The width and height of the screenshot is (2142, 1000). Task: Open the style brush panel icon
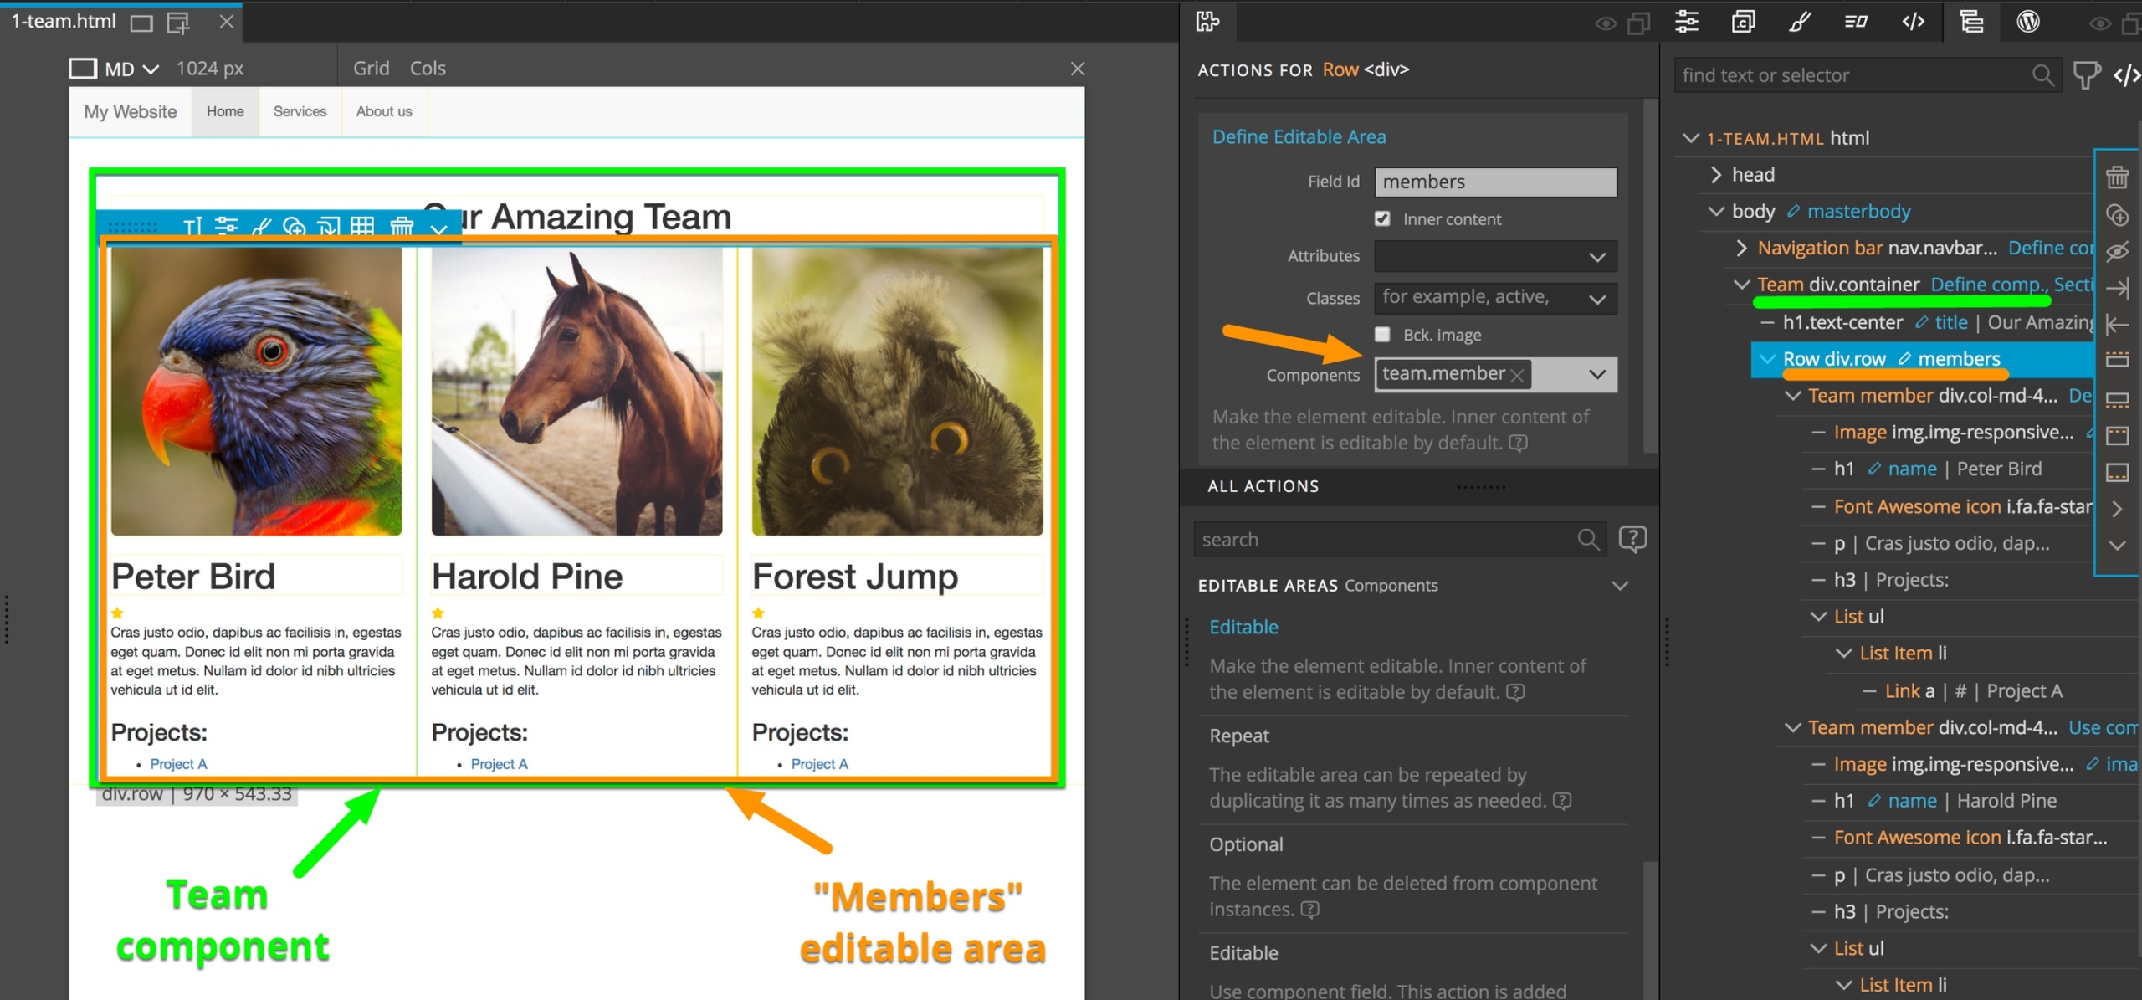point(1800,22)
